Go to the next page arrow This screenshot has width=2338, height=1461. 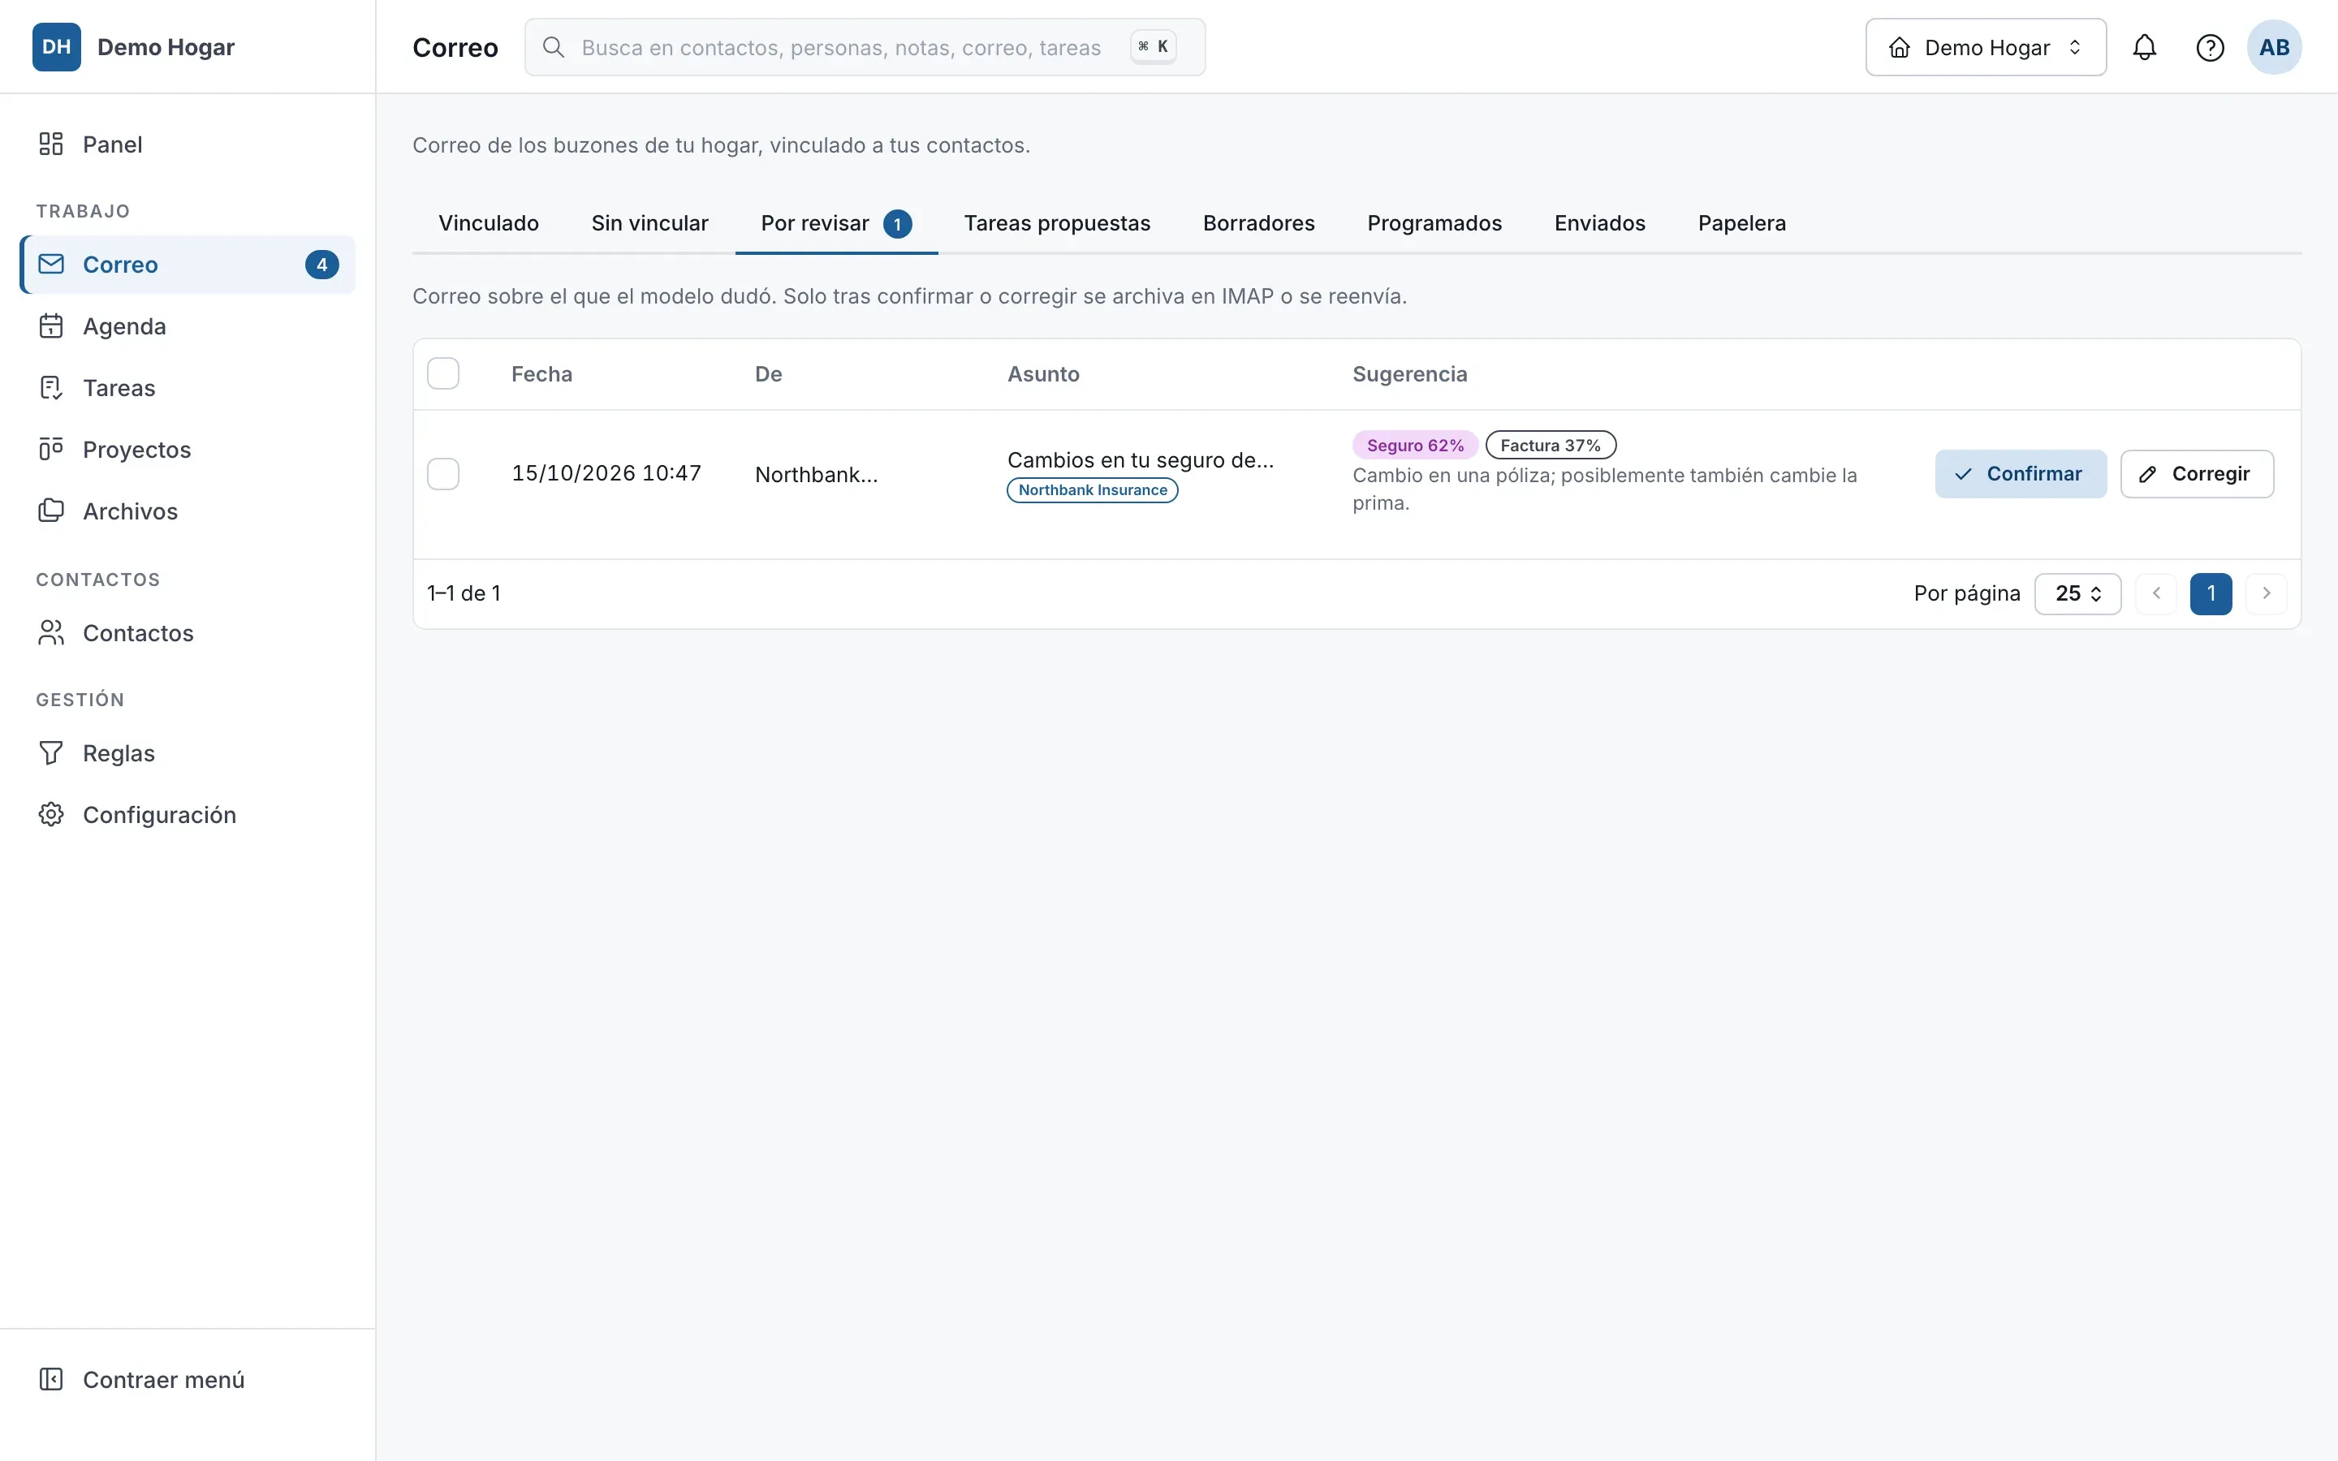click(x=2267, y=593)
